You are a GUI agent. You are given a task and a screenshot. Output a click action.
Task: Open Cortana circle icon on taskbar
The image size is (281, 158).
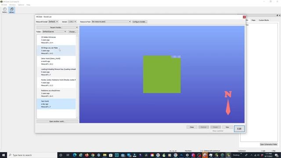point(61,155)
